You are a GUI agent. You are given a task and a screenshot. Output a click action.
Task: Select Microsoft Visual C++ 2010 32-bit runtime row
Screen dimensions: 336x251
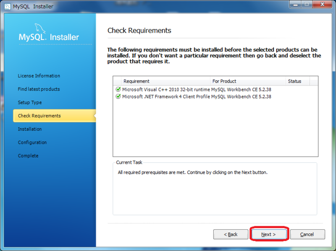(x=215, y=89)
